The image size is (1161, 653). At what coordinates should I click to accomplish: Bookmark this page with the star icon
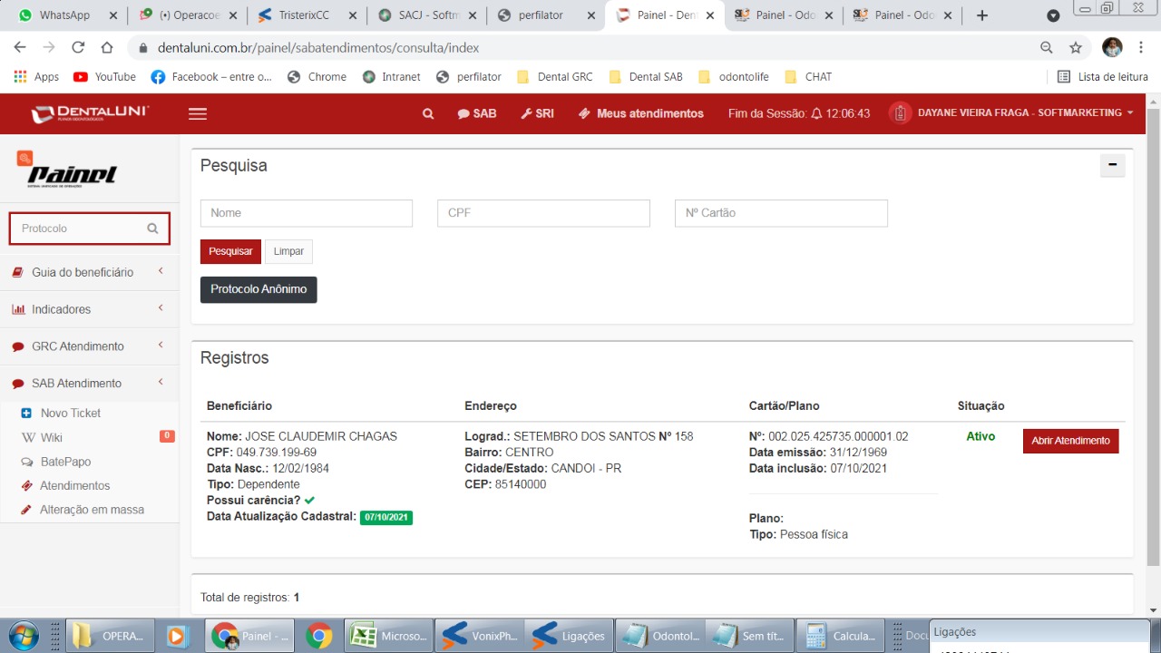1076,47
